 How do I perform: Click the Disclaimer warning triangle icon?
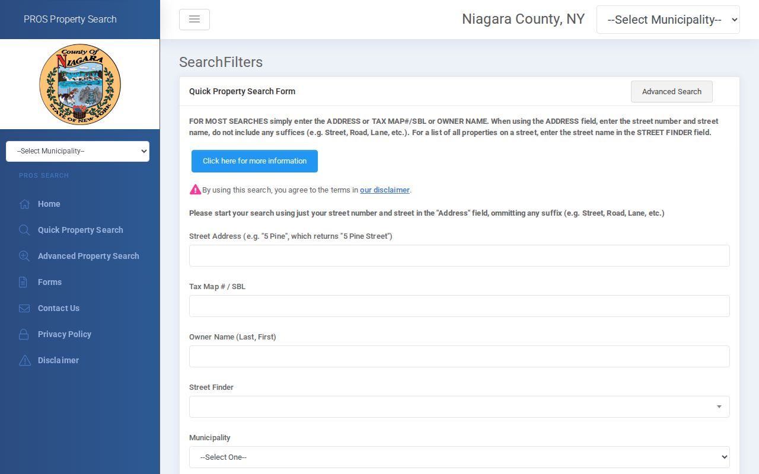point(24,360)
